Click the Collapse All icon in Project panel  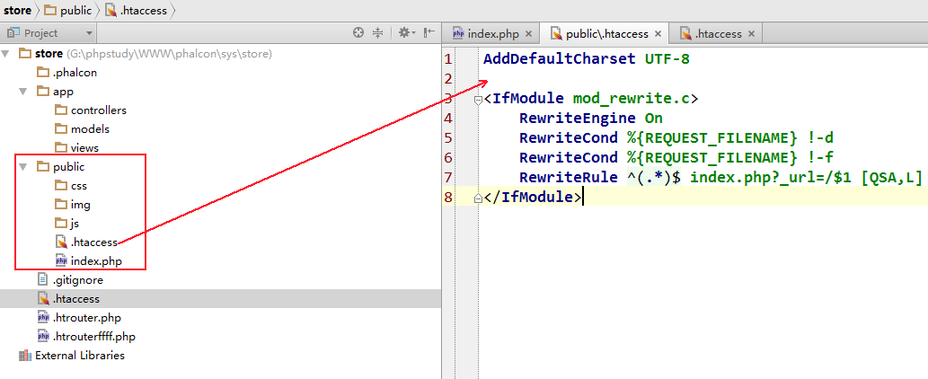point(378,33)
